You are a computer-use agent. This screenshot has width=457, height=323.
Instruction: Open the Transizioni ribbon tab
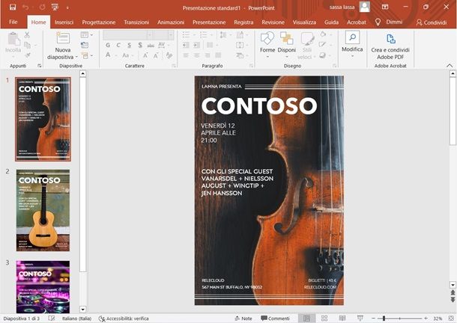click(x=136, y=22)
